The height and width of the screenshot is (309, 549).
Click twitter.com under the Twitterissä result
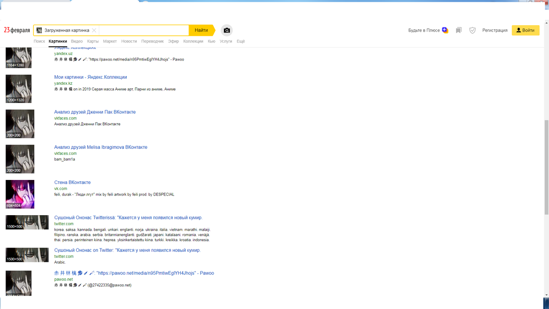[64, 223]
